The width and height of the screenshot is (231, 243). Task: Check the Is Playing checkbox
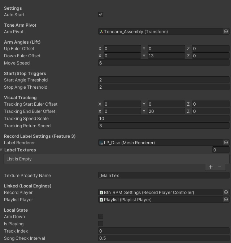[101, 224]
